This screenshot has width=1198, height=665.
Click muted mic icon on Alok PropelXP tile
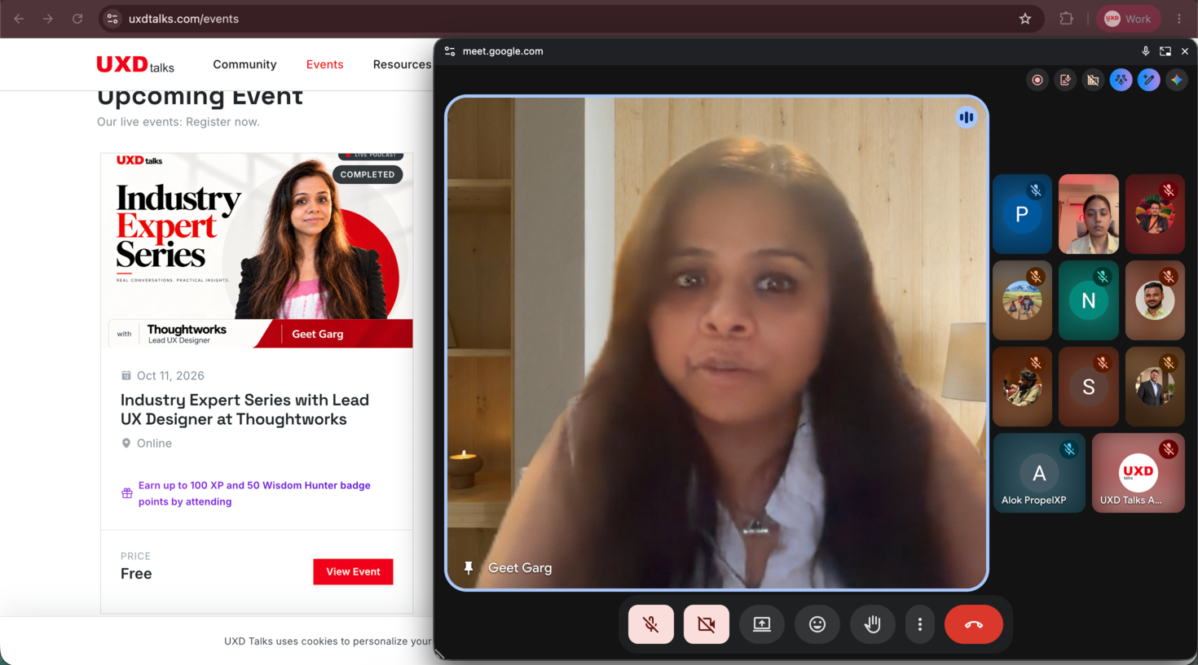(x=1069, y=449)
